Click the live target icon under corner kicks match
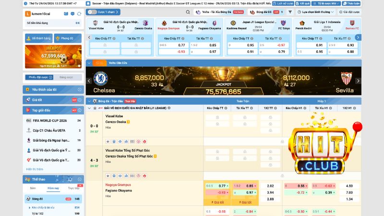This screenshot has width=384, height=216. pos(138,176)
